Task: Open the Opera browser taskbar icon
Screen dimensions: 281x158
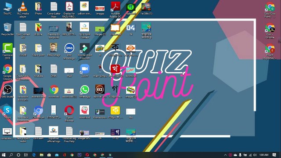Action: tap(87, 155)
